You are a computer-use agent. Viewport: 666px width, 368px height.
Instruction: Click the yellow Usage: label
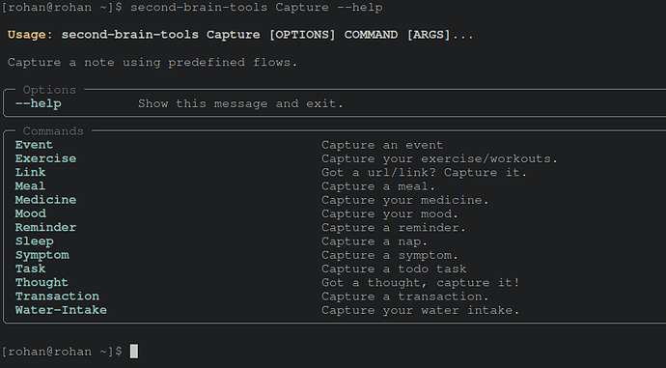[30, 35]
